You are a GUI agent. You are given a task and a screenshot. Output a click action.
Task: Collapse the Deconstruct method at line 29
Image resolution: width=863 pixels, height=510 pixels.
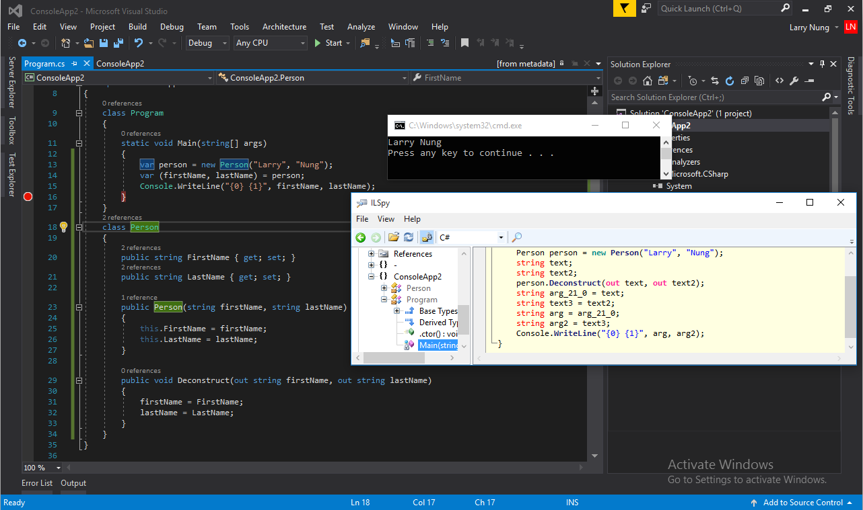click(79, 380)
